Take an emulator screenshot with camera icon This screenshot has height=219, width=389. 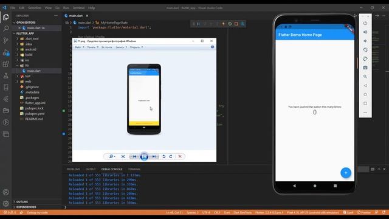(365, 68)
